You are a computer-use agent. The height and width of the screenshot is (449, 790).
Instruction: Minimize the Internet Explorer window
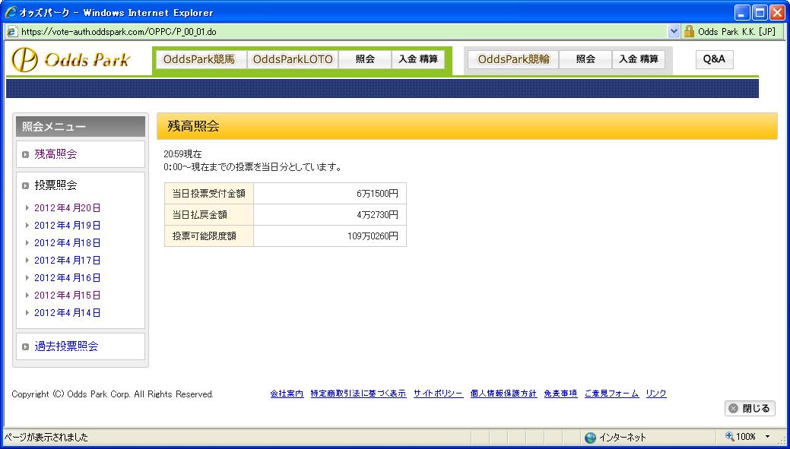(x=743, y=12)
